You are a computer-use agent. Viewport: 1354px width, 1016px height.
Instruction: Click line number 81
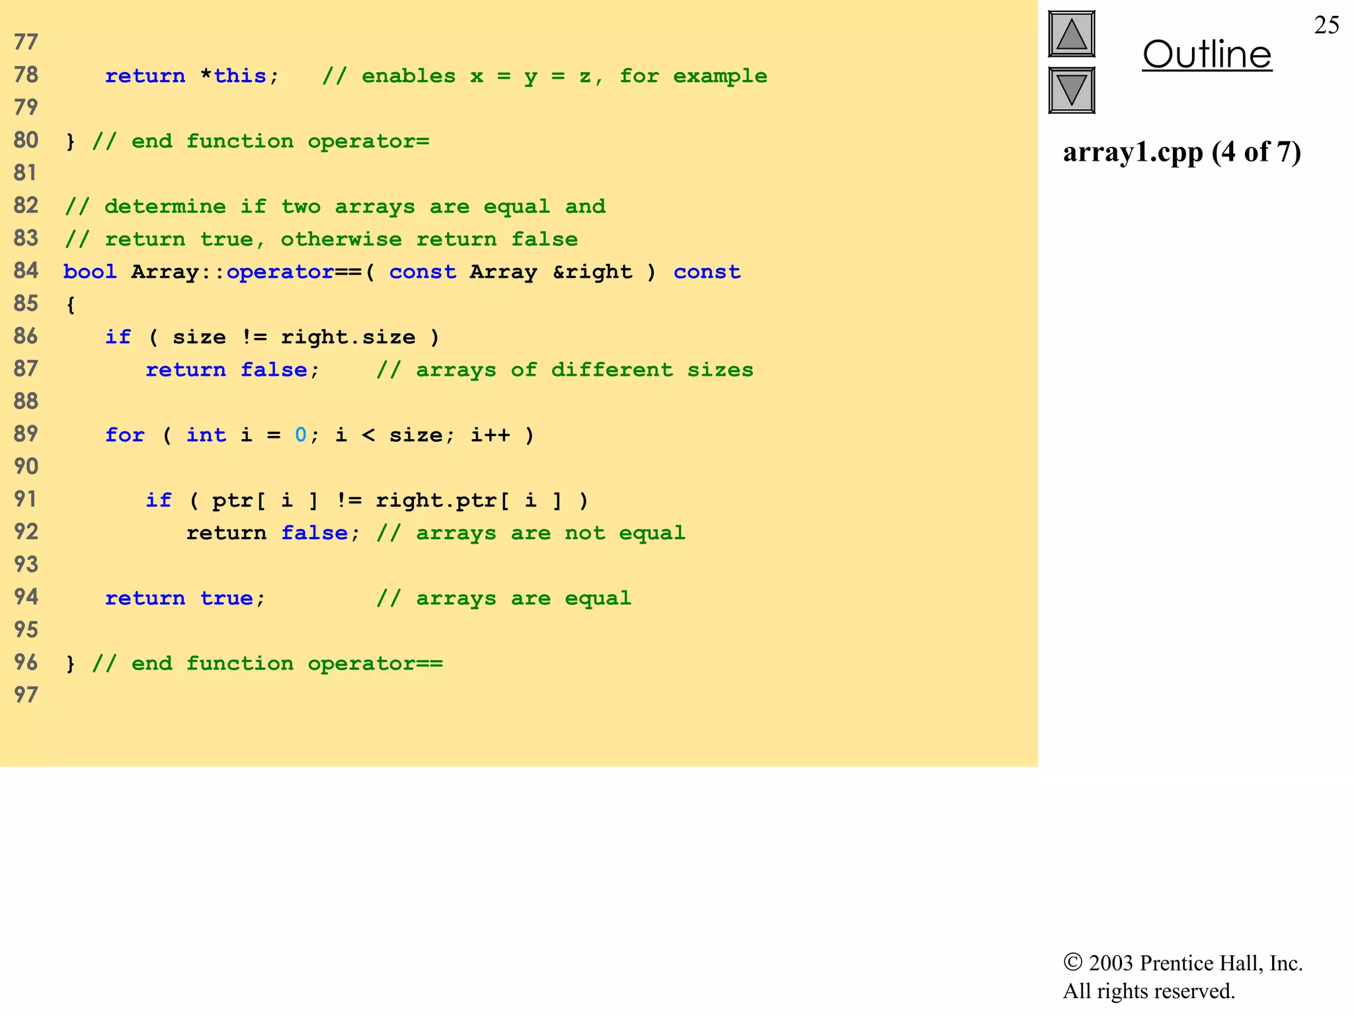[x=26, y=173]
